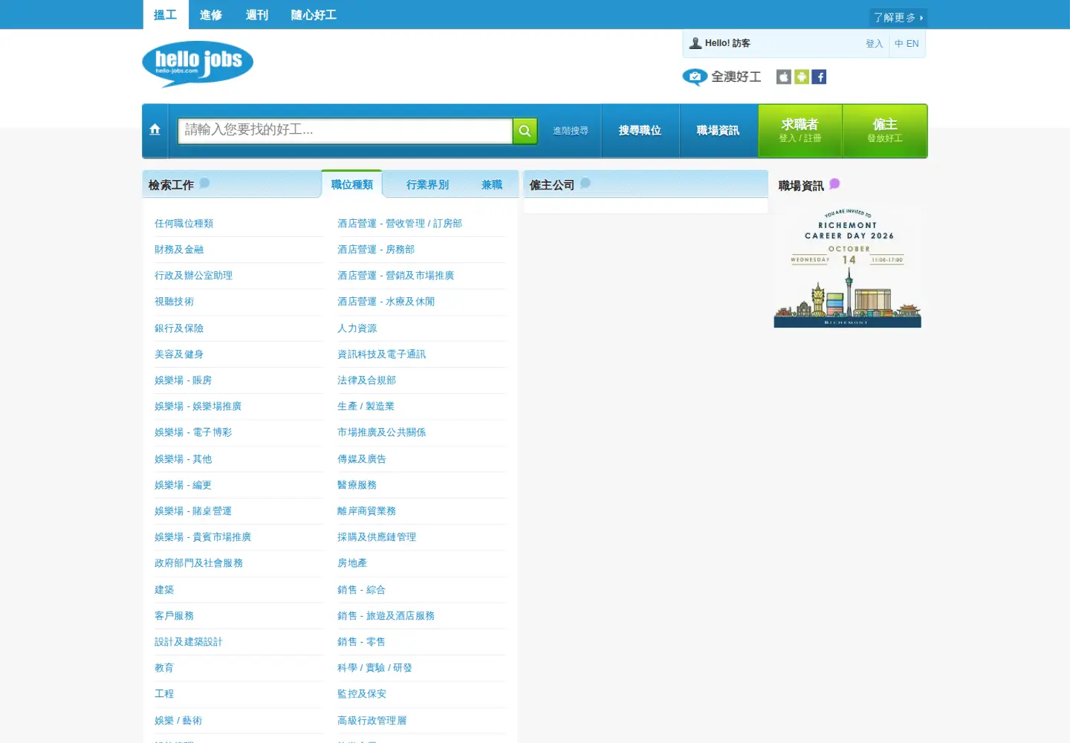Switch to the 行業界別 tab
The width and height of the screenshot is (1070, 743).
[x=428, y=184]
